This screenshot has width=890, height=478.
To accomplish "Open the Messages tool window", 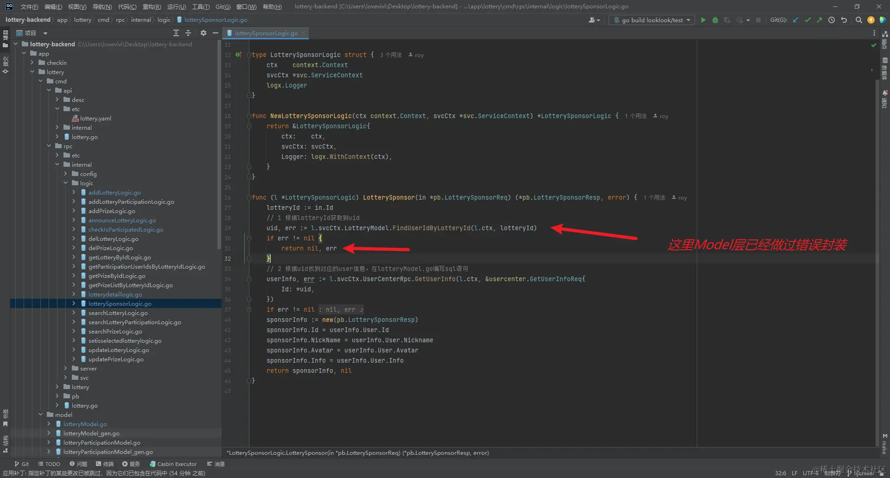I will (216, 464).
